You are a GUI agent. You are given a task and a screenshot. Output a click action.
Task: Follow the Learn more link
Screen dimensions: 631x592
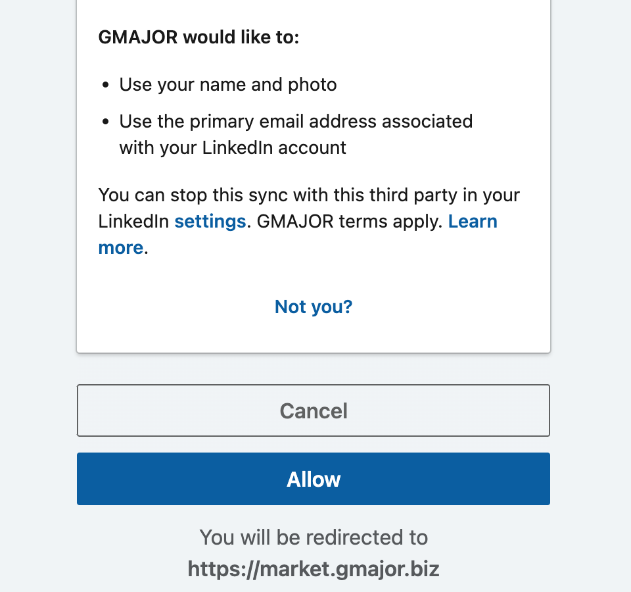click(472, 222)
